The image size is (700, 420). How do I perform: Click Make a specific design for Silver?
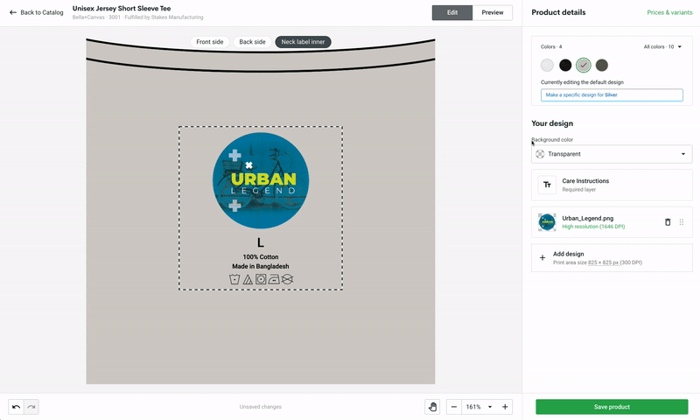tap(612, 94)
